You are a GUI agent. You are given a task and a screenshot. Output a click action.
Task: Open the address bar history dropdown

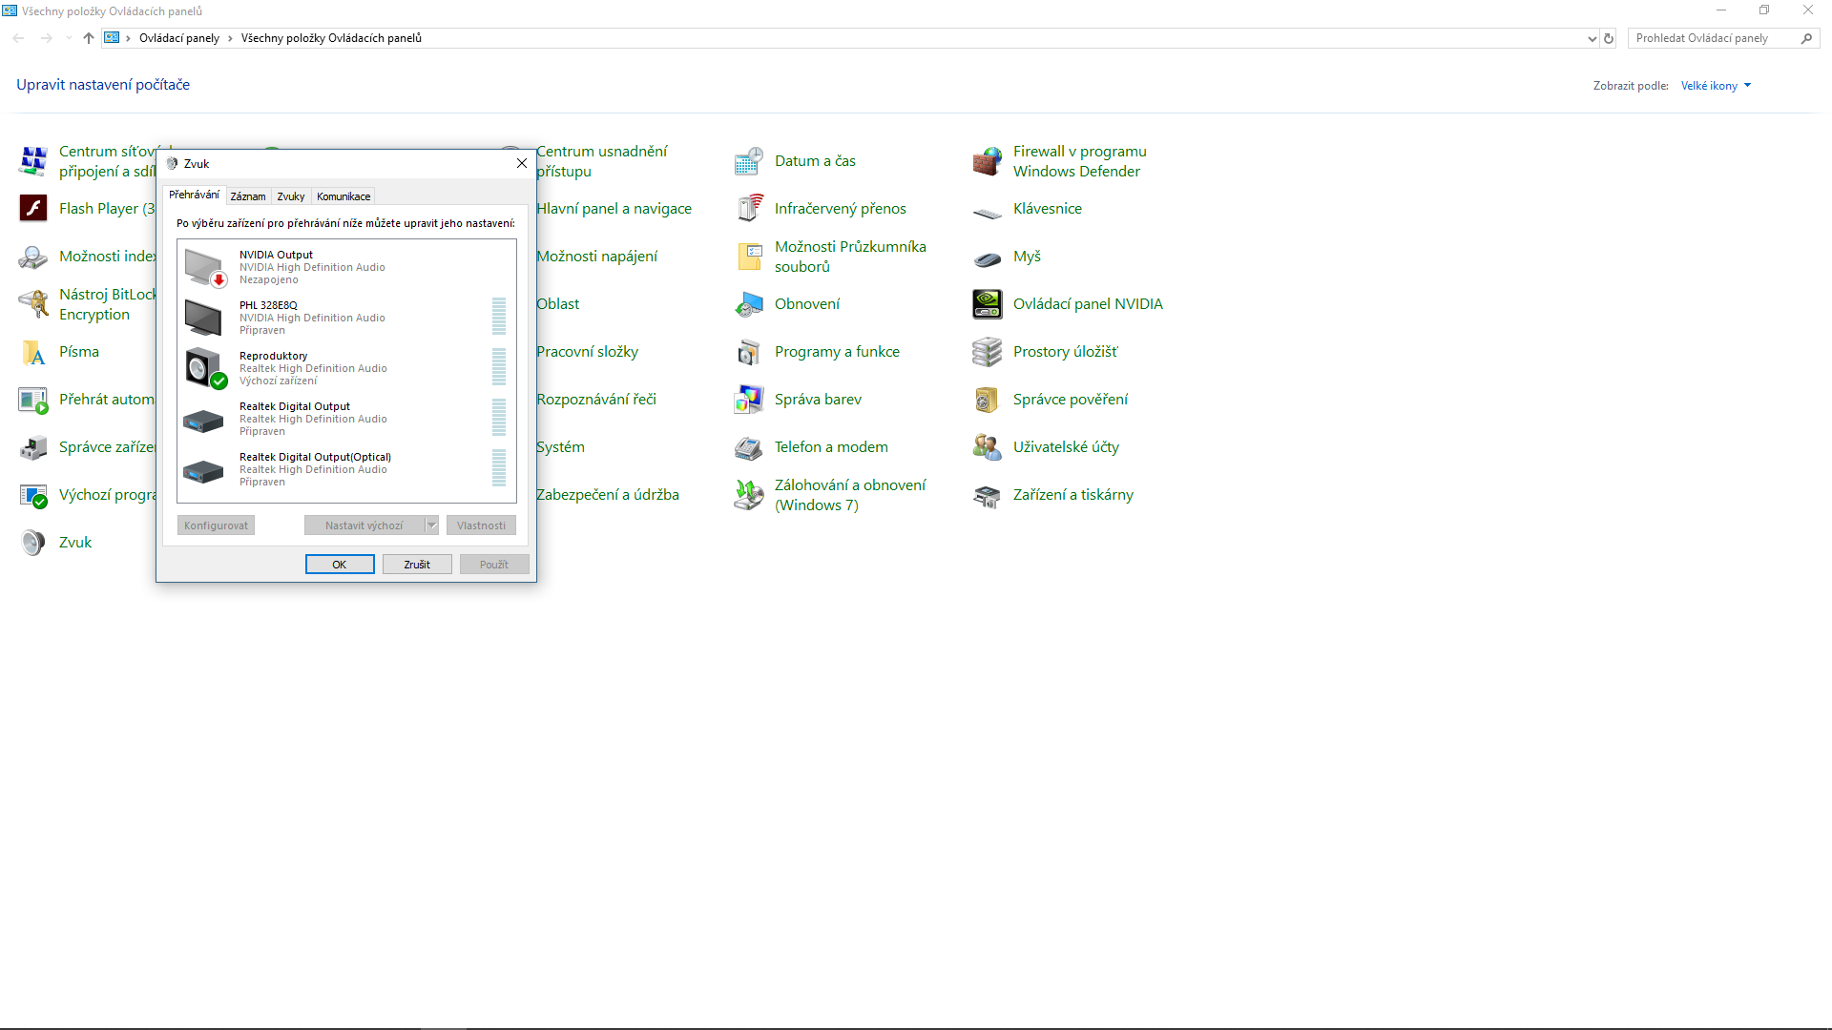click(1592, 39)
